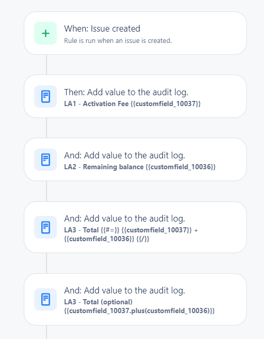
Task: Click the green plus icon for Issue created trigger
Action: (x=45, y=33)
